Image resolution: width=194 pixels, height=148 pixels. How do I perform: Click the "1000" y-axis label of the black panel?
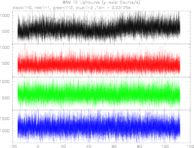coord(5,15)
